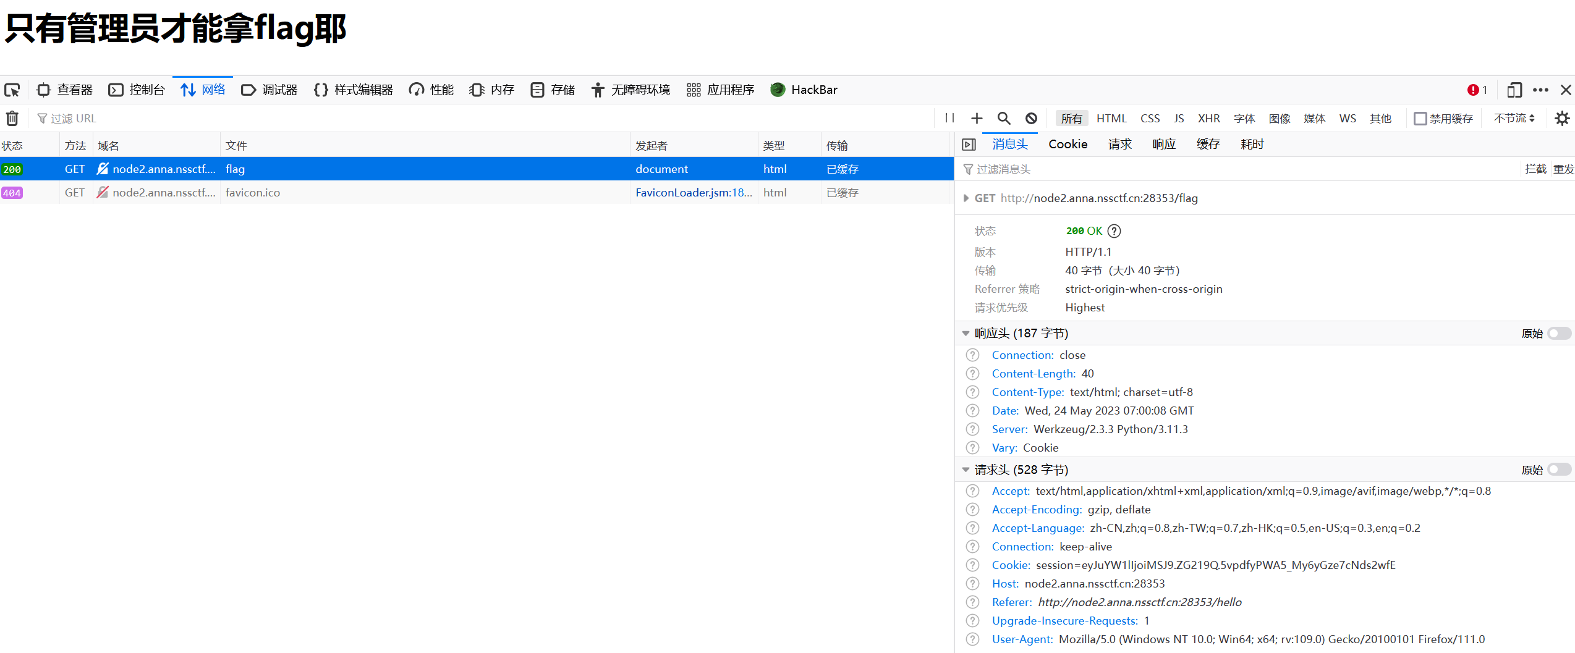
Task: Open help icon for Cookie request header
Action: [x=972, y=565]
